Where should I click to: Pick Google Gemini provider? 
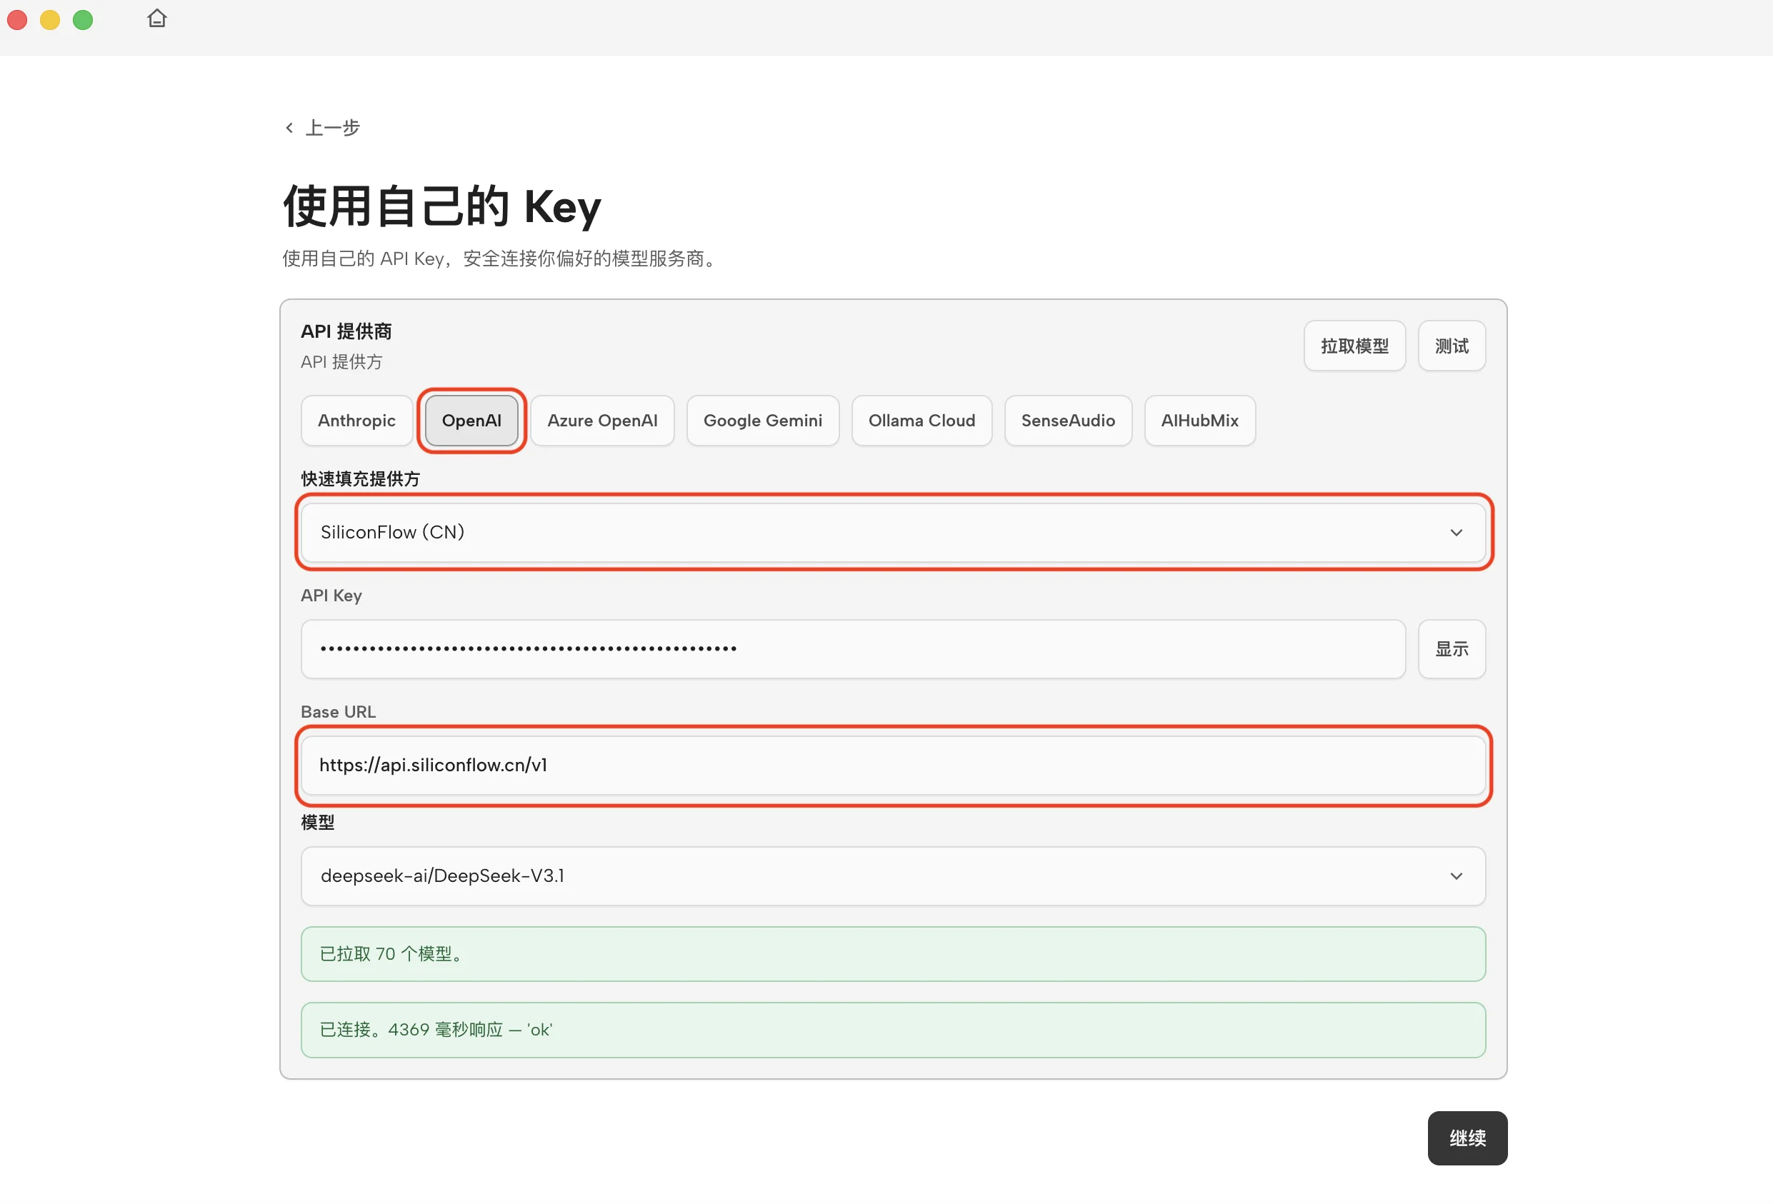point(762,420)
